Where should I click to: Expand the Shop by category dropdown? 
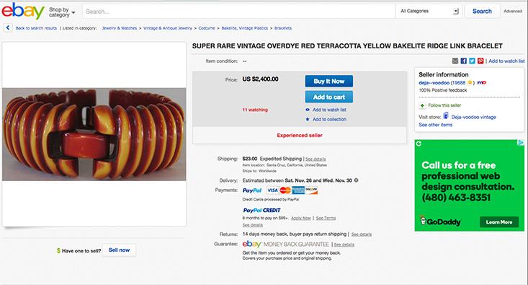[62, 12]
